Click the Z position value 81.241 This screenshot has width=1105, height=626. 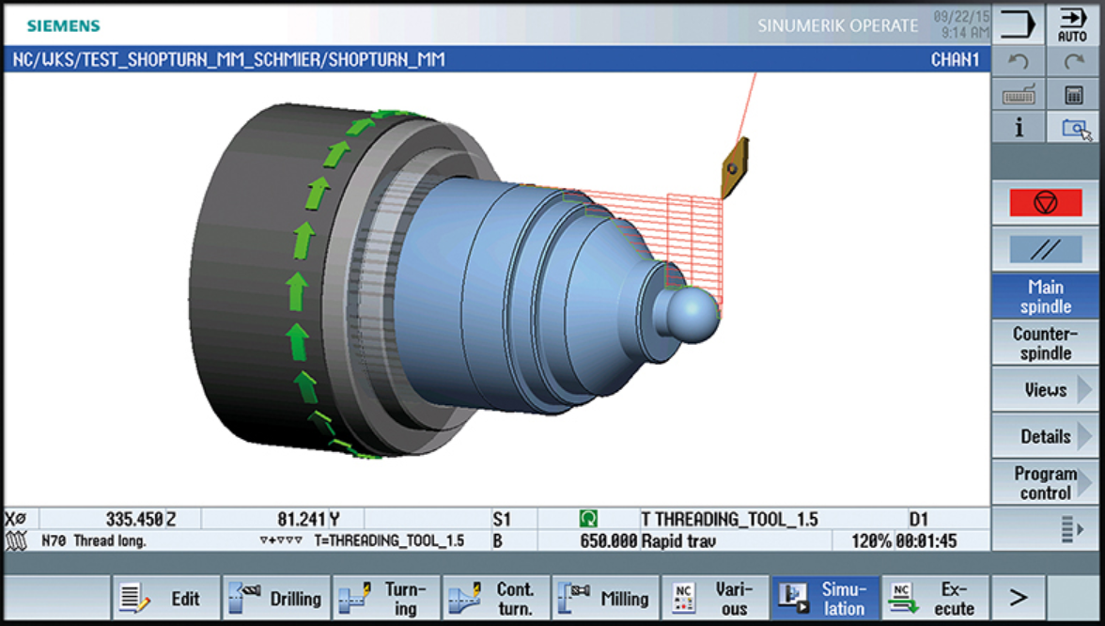pyautogui.click(x=301, y=520)
